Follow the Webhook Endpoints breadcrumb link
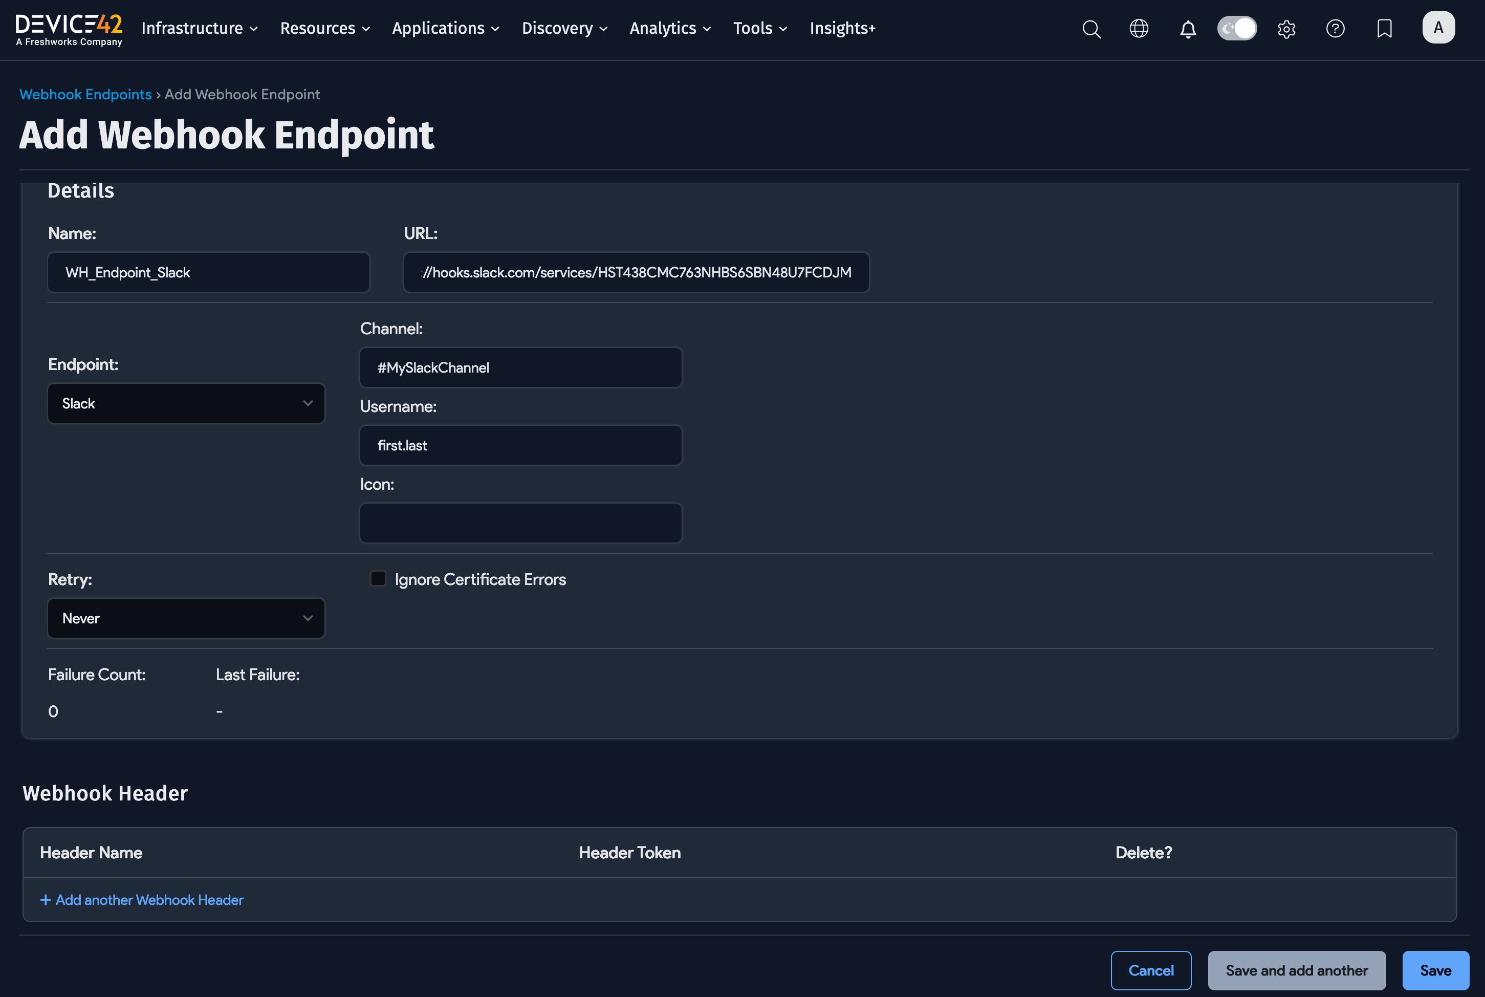The height and width of the screenshot is (997, 1485). pos(85,94)
